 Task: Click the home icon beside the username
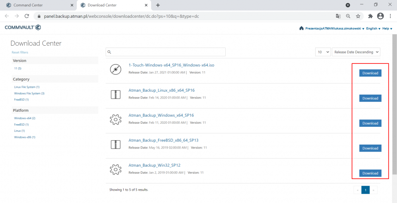[x=301, y=28]
